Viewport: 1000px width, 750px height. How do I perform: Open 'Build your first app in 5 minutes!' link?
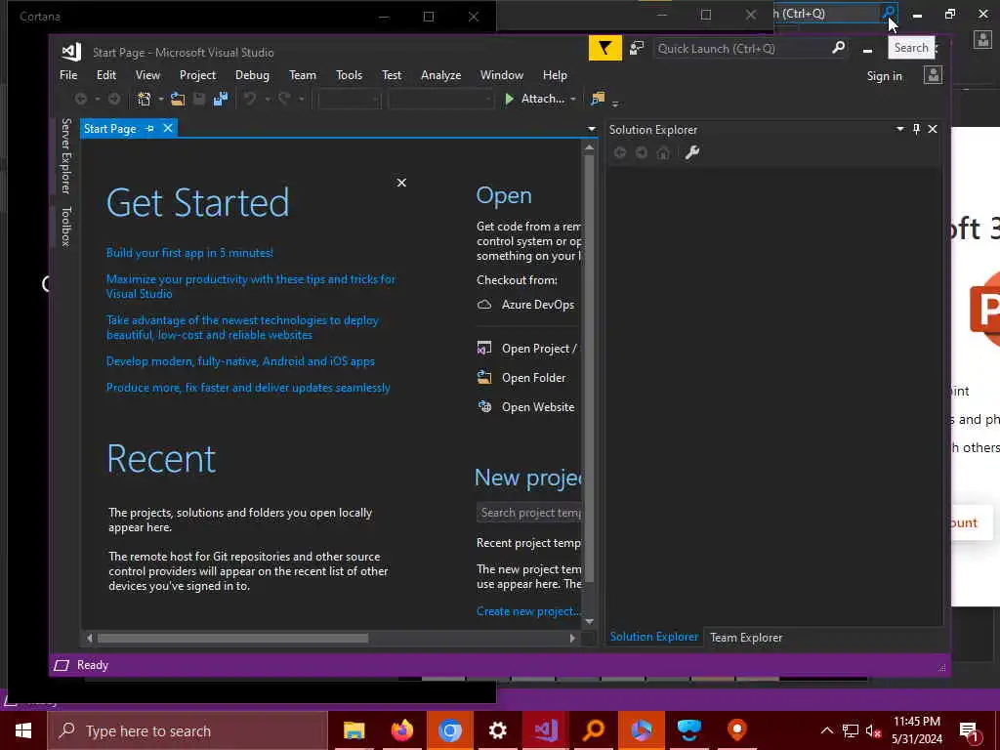189,253
